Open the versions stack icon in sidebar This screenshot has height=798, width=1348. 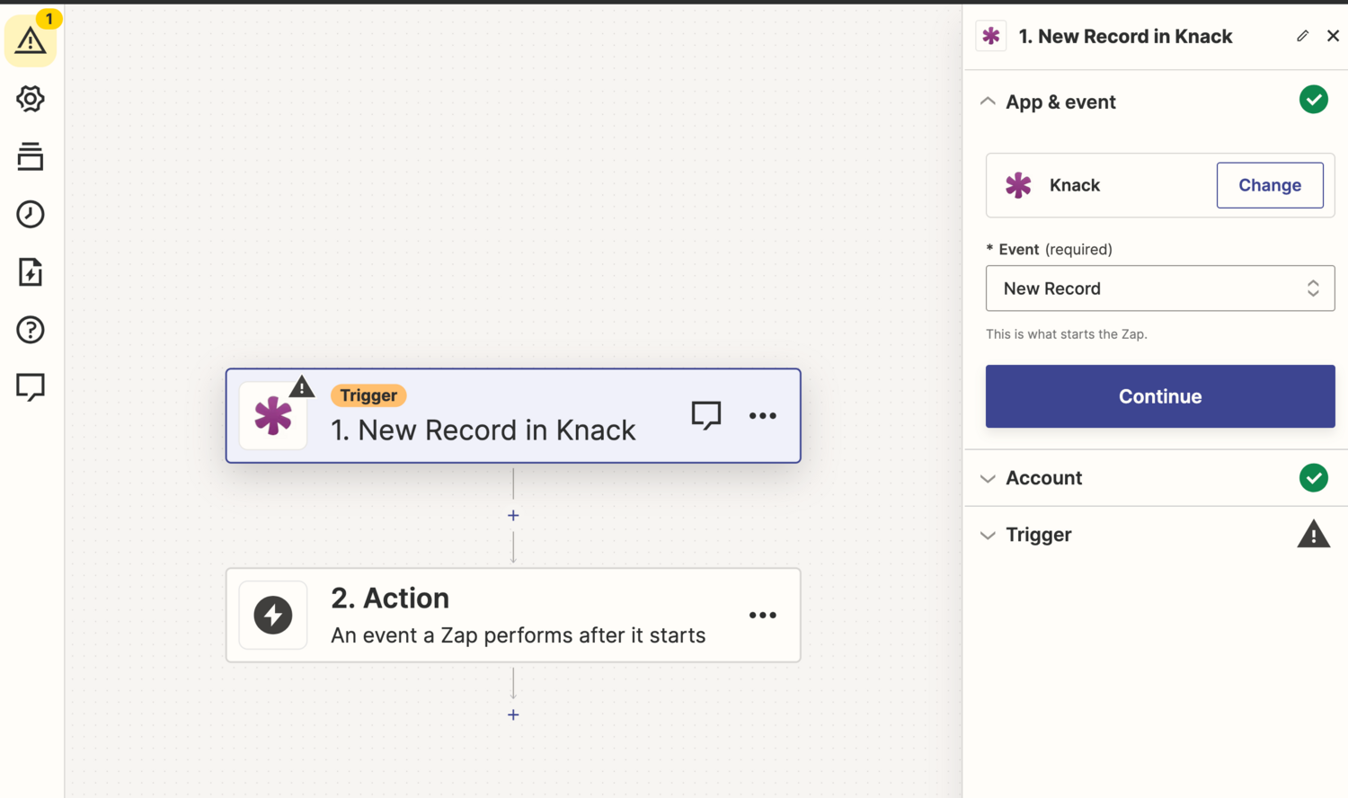click(x=31, y=156)
